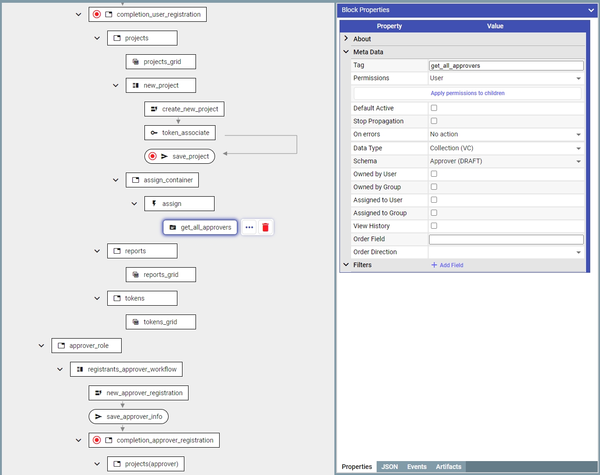Expand the About section
Screen dimensions: 600x475
point(346,39)
